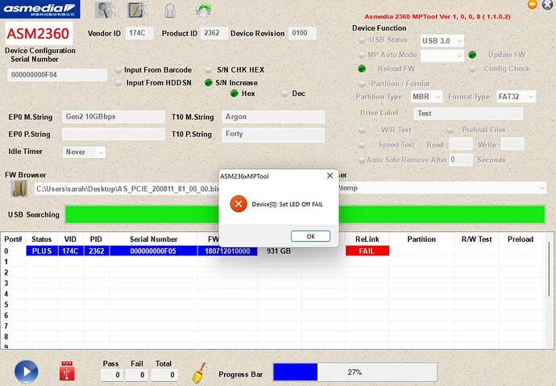Click the Auto Safe Remove seconds field
Image resolution: width=556 pixels, height=386 pixels.
(461, 160)
